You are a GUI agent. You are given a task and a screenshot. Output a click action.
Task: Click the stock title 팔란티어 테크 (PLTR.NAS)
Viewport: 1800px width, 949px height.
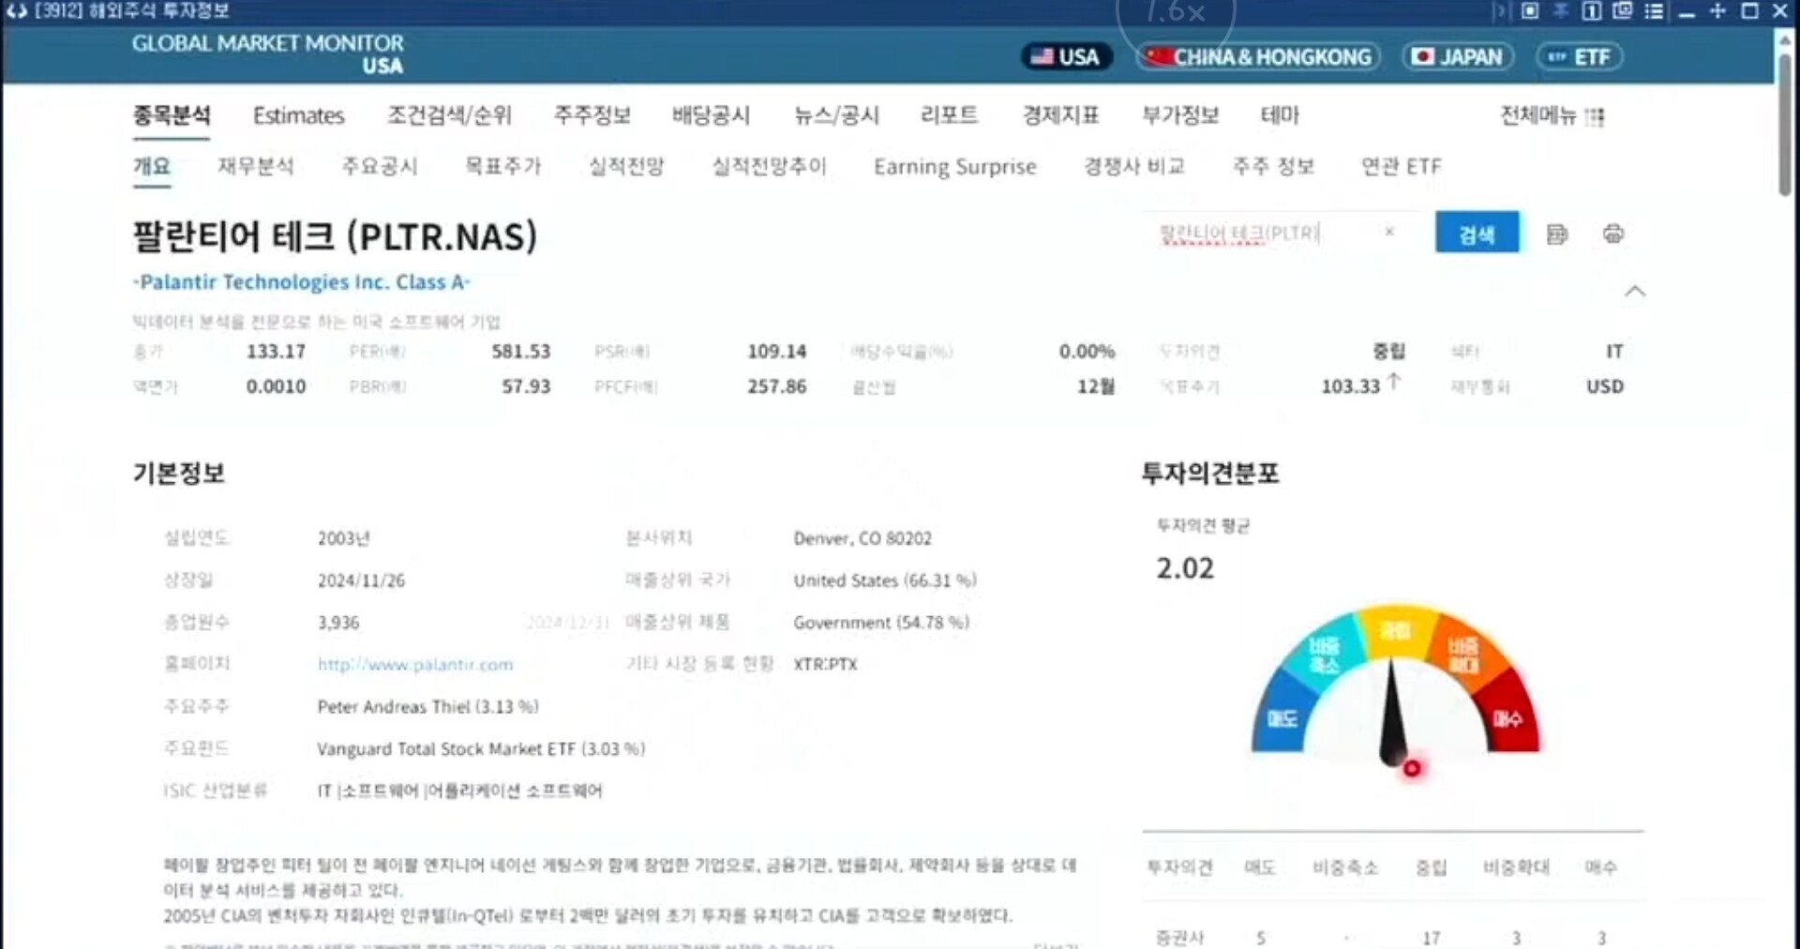click(x=335, y=236)
